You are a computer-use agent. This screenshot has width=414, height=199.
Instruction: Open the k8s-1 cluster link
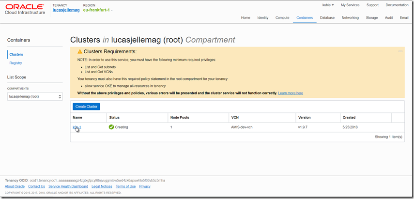click(77, 127)
